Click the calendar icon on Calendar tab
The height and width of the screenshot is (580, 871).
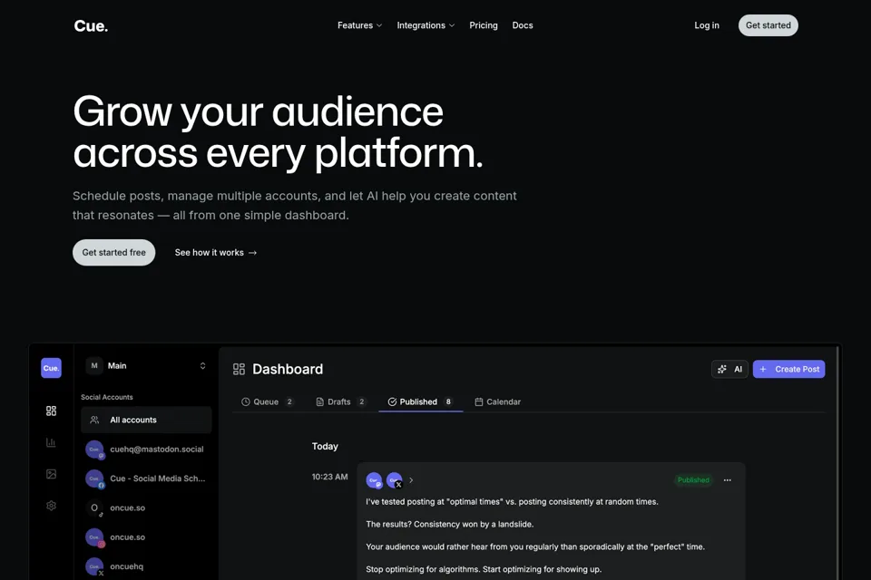[479, 401]
